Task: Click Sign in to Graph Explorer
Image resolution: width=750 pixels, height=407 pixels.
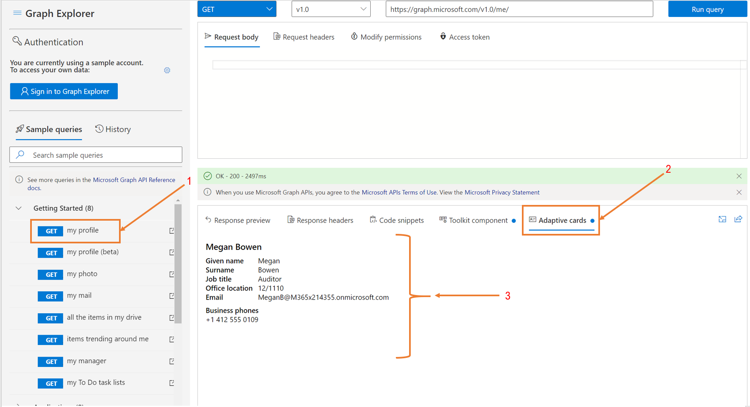Action: (x=64, y=91)
